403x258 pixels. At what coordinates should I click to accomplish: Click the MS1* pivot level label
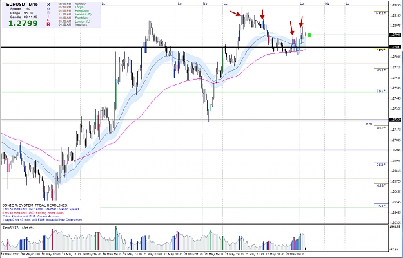(x=380, y=70)
